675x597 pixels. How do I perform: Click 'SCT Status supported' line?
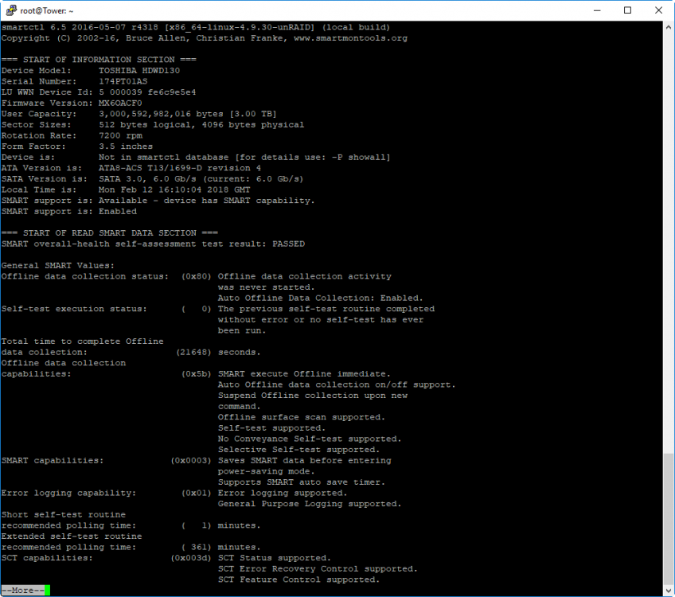click(274, 558)
